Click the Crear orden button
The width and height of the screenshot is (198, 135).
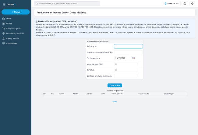tap(115, 86)
